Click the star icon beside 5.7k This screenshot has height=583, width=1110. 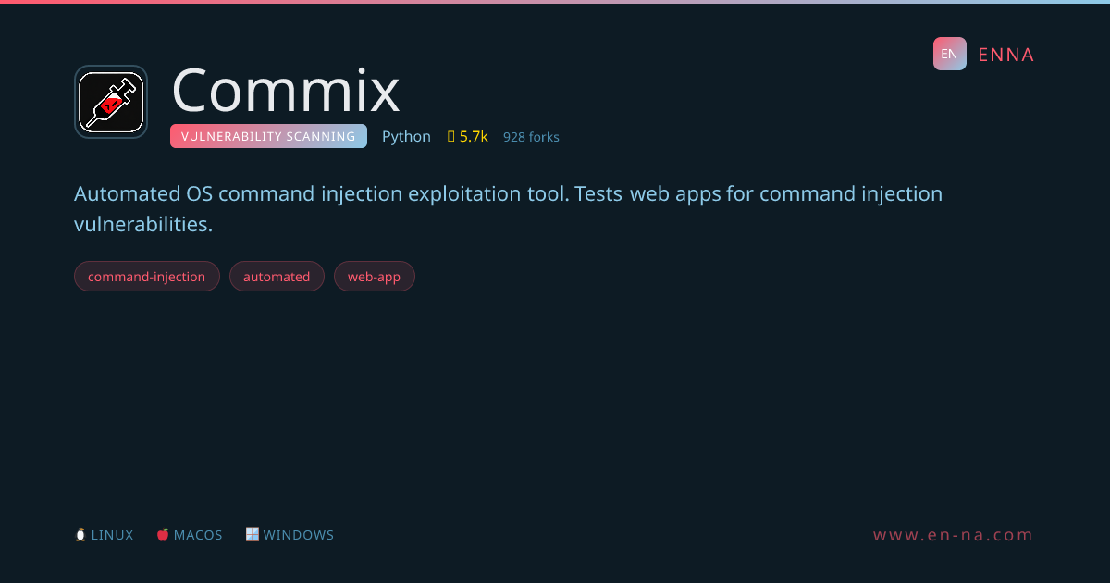(x=451, y=136)
